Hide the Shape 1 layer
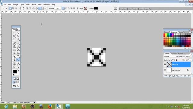 point(165,64)
